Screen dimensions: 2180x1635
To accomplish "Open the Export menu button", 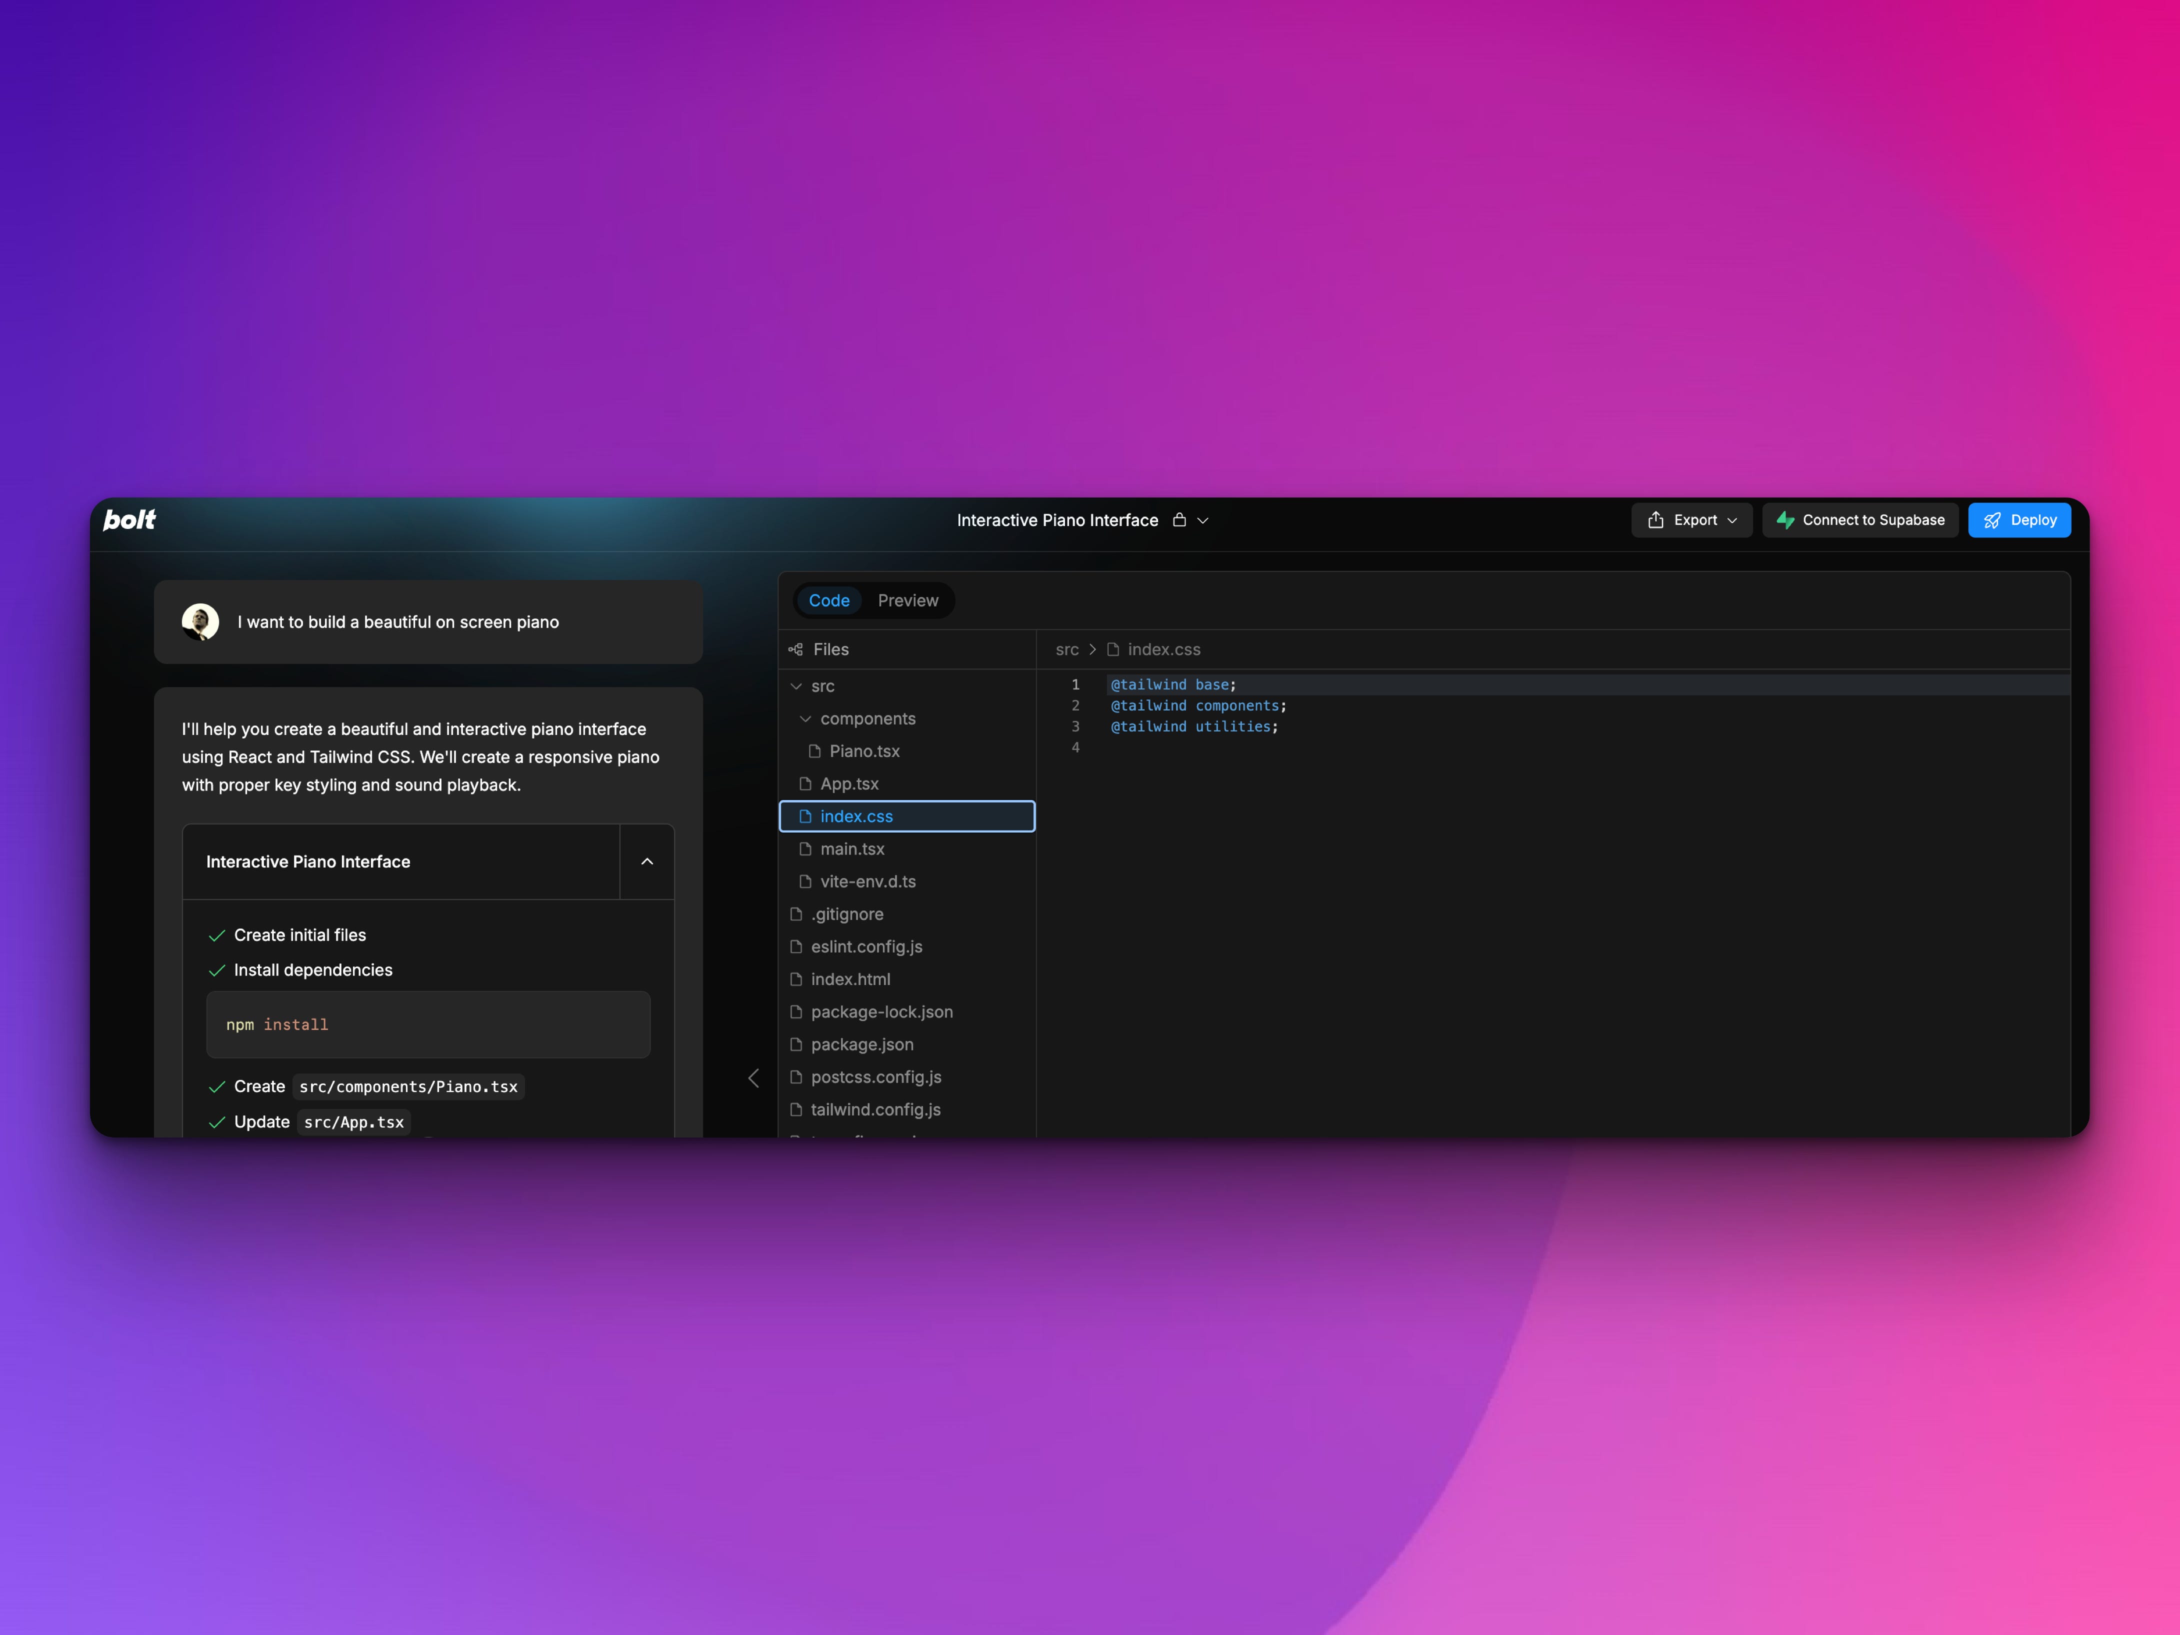I will tap(1691, 519).
